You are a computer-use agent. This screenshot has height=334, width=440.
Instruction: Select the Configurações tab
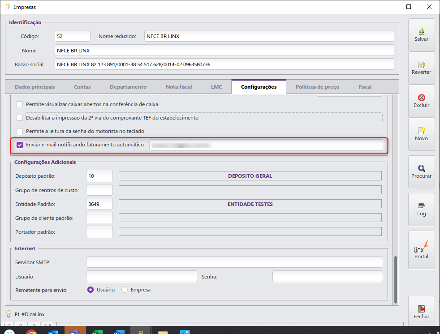coord(259,87)
